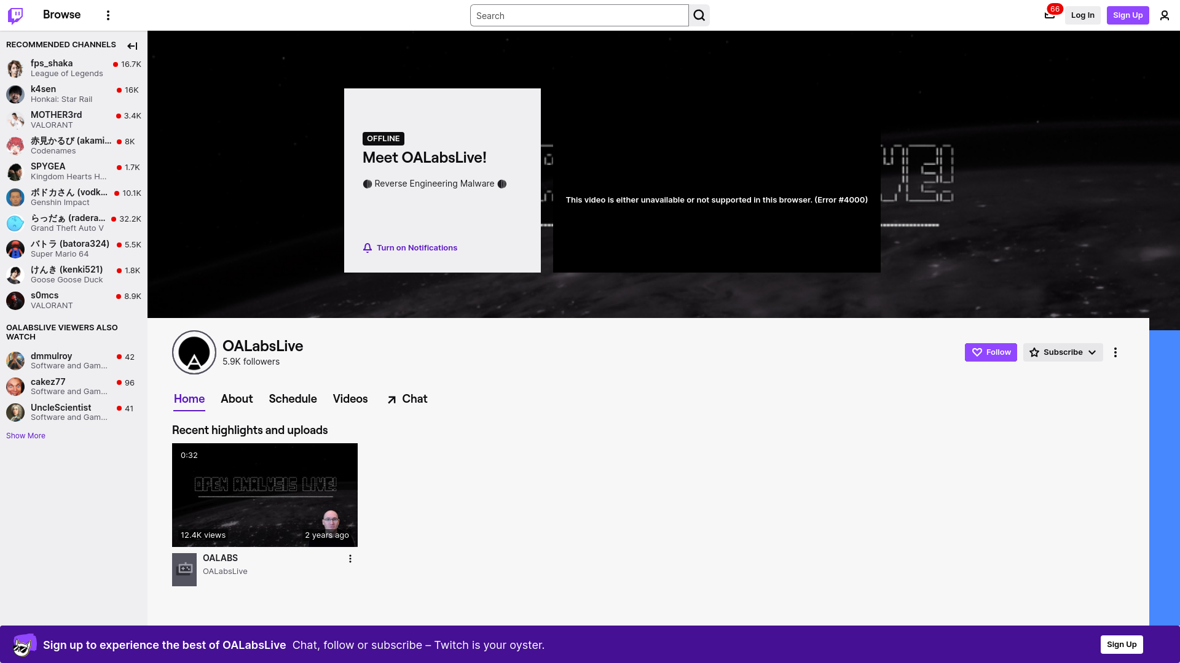Click the collapse sidebar arrow icon

pos(132,45)
